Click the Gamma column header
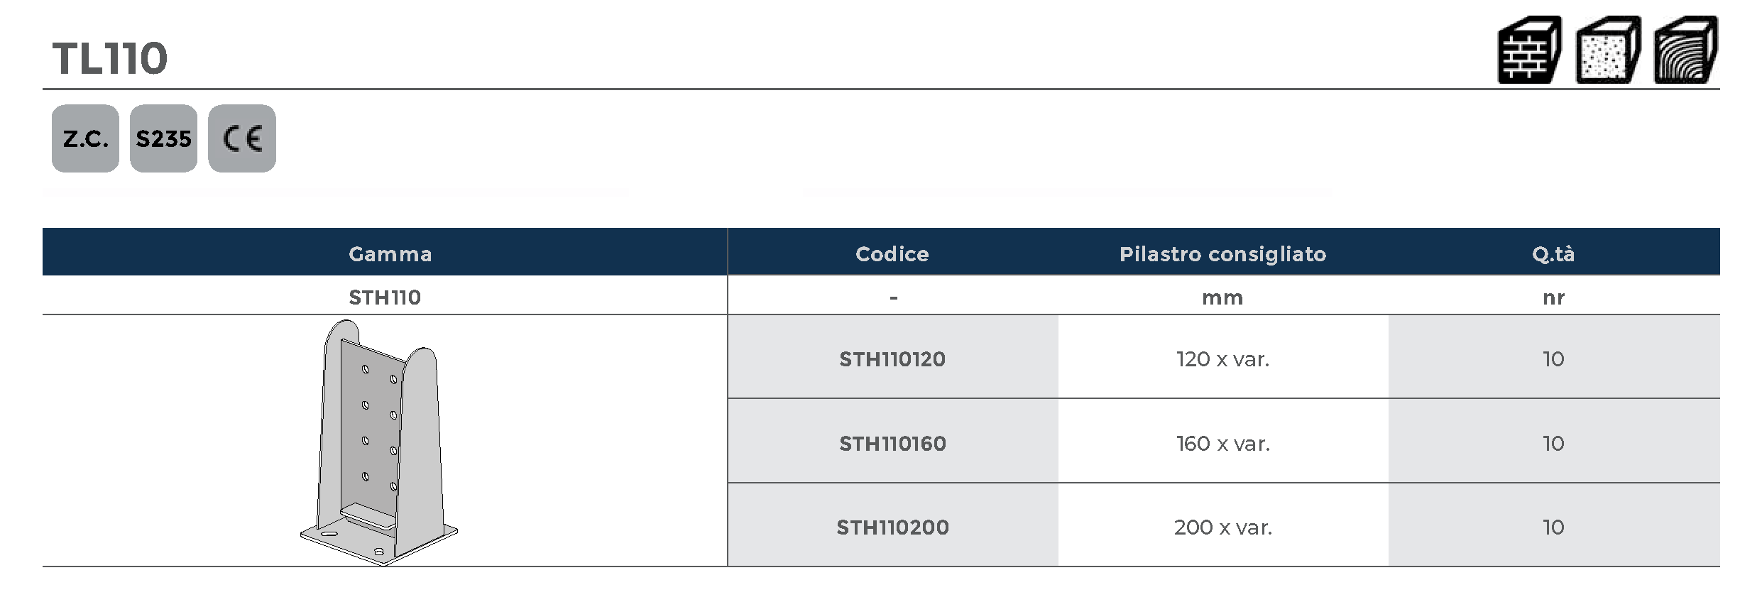Viewport: 1762px width, 602px height. point(390,254)
